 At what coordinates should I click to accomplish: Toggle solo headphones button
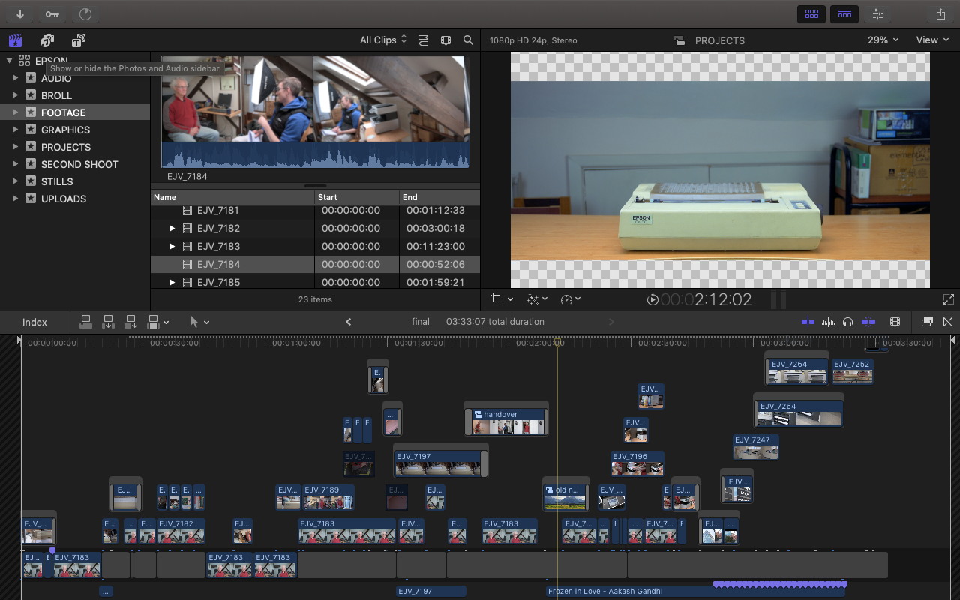847,322
